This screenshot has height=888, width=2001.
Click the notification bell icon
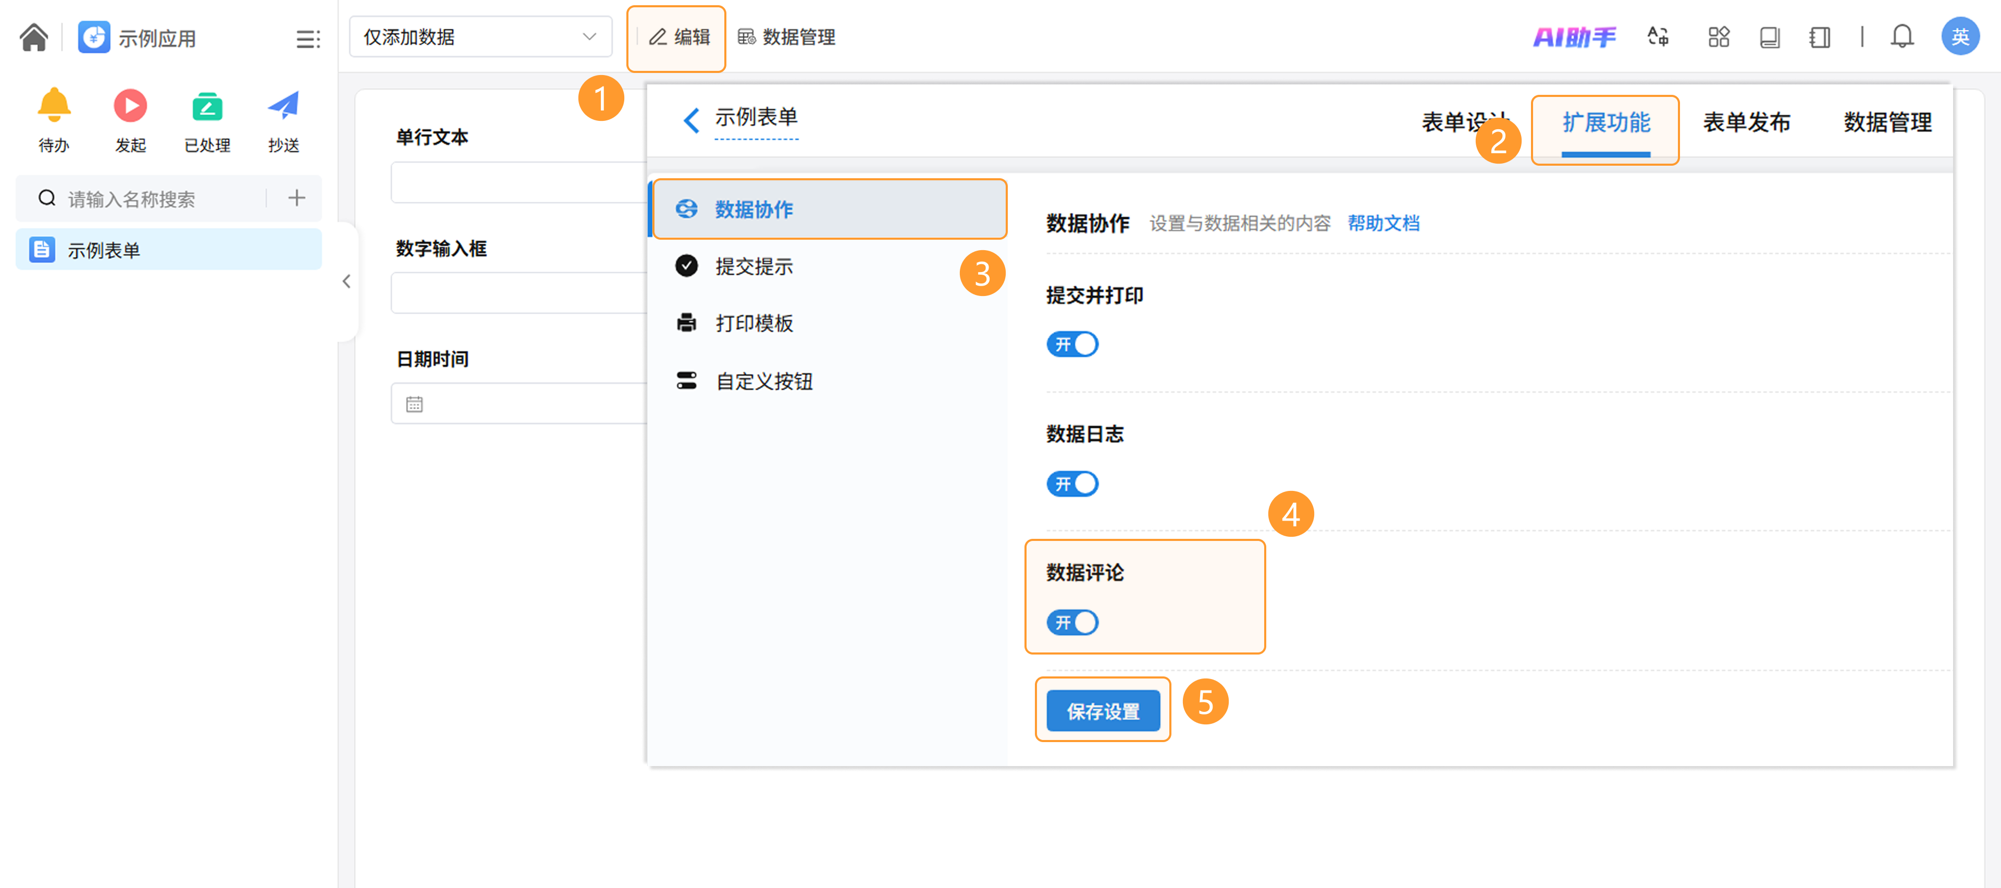click(1901, 36)
